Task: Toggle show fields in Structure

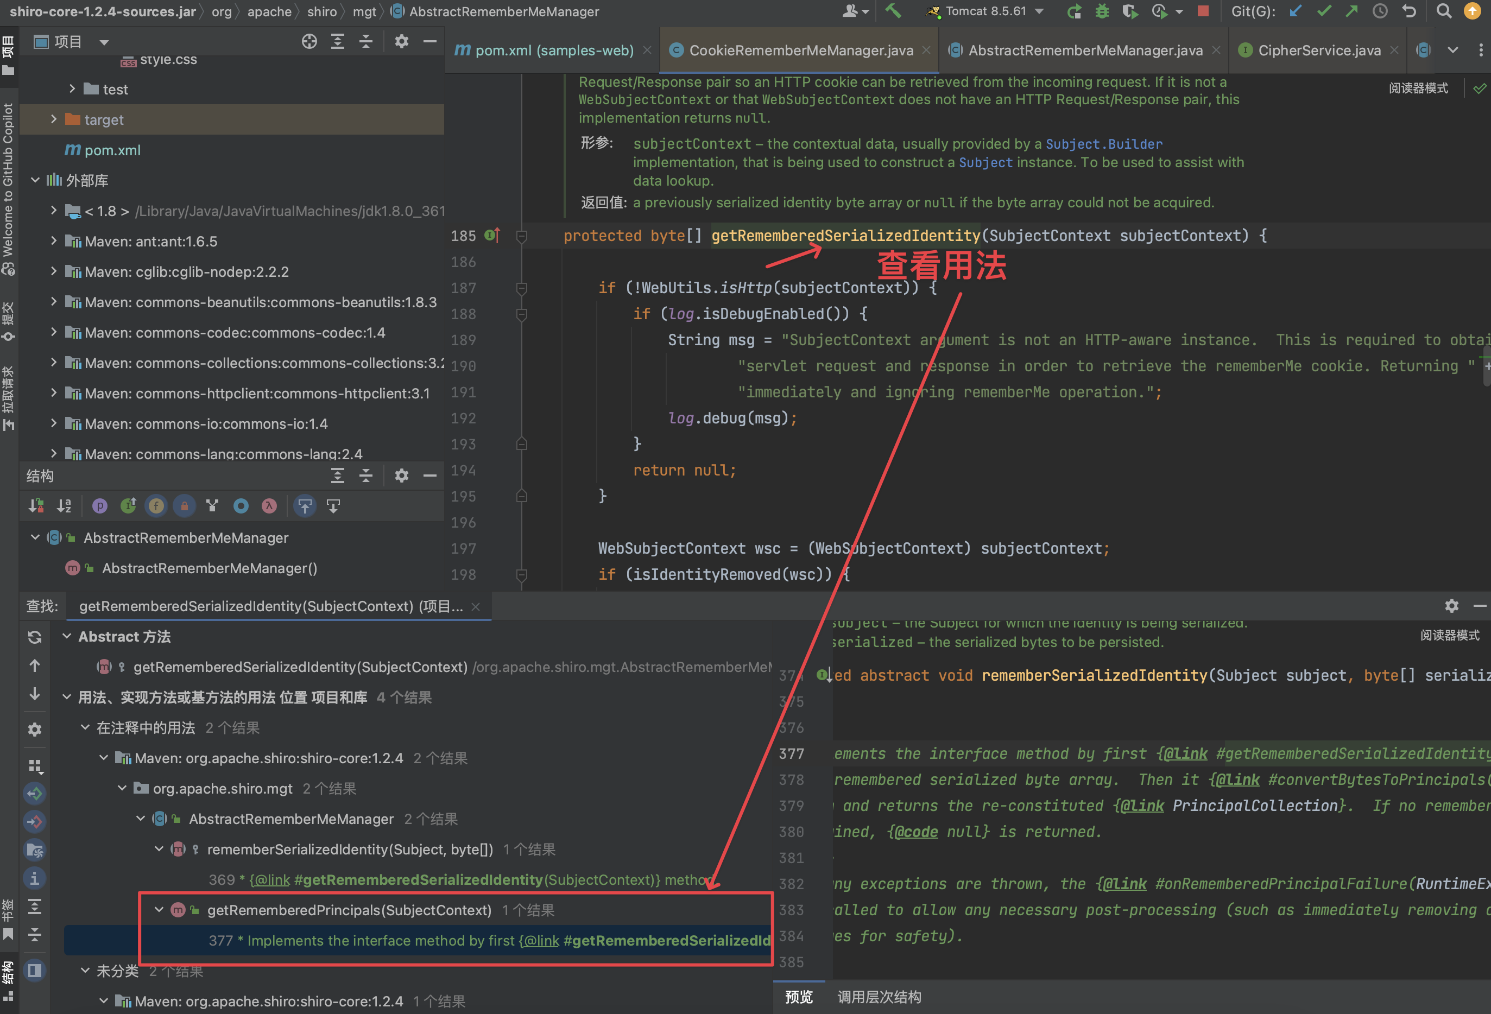Action: [156, 506]
